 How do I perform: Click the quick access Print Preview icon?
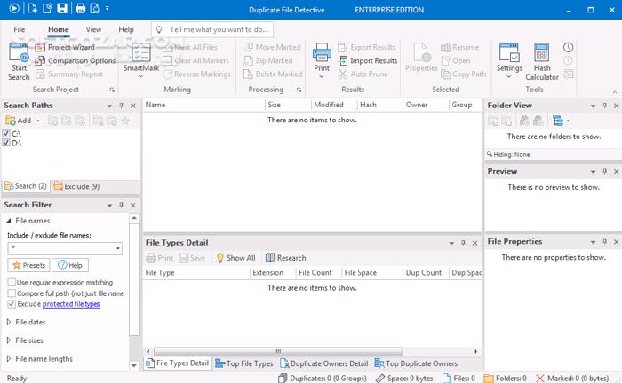pyautogui.click(x=95, y=8)
